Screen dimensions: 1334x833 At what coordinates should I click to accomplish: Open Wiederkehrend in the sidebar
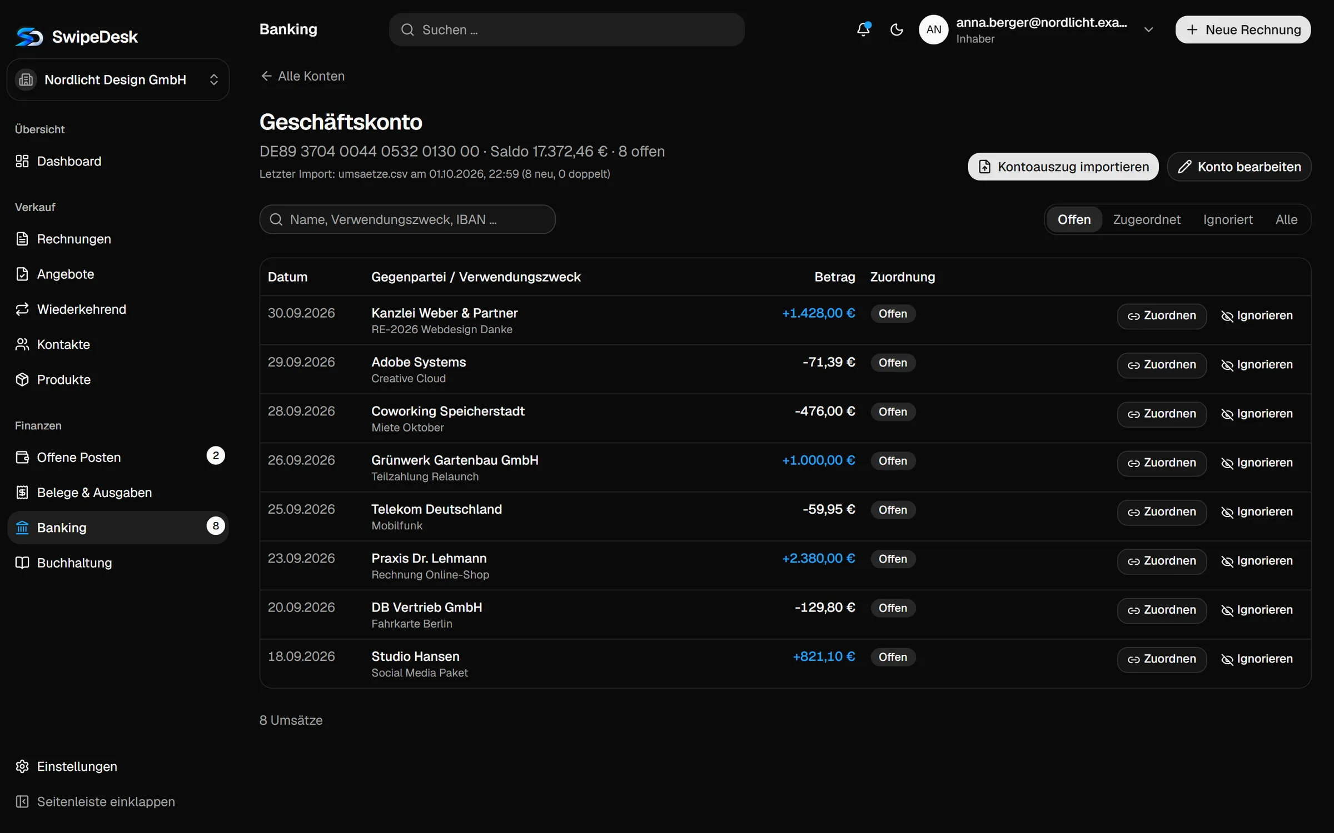(118, 309)
